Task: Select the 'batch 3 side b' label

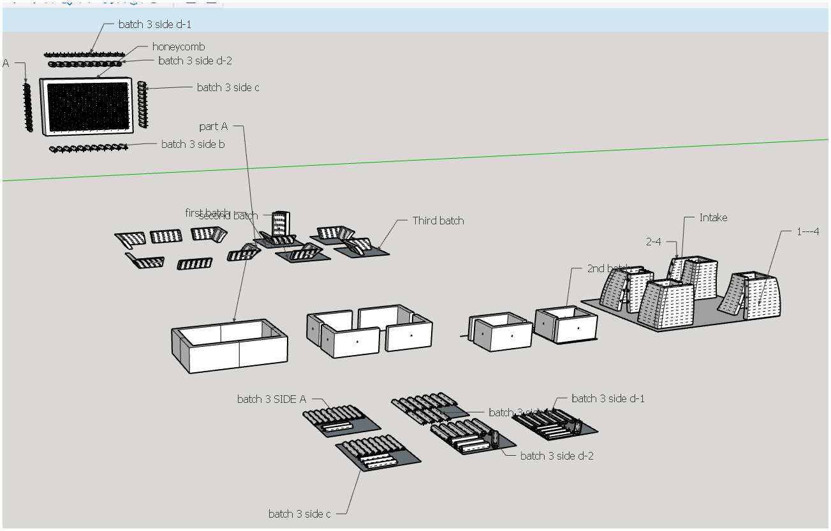Action: [193, 144]
